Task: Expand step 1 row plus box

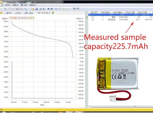Action: (x=92, y=17)
